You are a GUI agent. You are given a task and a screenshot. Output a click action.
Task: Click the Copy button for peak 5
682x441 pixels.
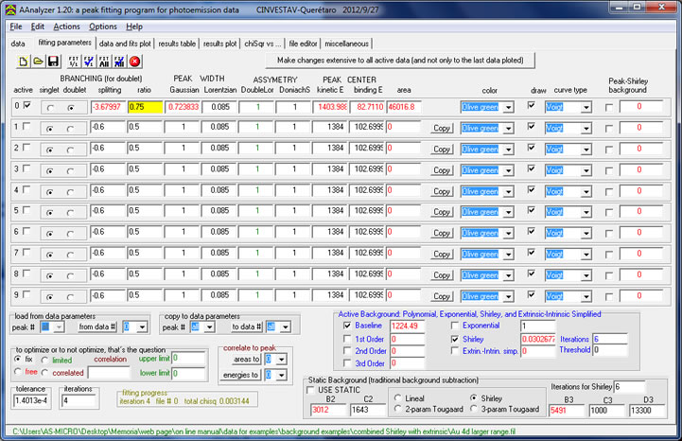click(442, 211)
